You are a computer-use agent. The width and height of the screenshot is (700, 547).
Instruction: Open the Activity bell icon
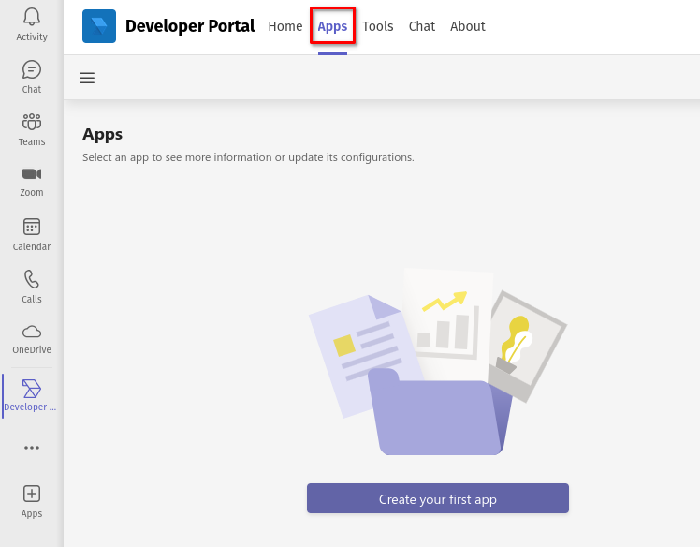coord(32,17)
